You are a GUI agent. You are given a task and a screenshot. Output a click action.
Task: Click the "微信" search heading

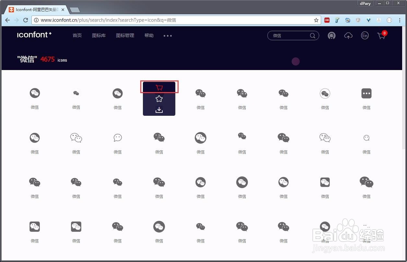27,59
